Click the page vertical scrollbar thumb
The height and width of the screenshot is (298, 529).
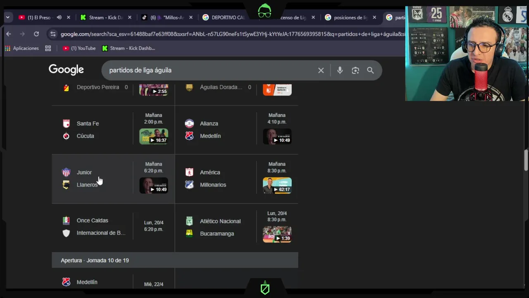(x=526, y=160)
